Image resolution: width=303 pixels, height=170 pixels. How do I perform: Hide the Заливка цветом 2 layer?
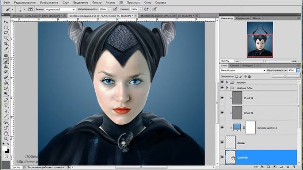pos(222,127)
